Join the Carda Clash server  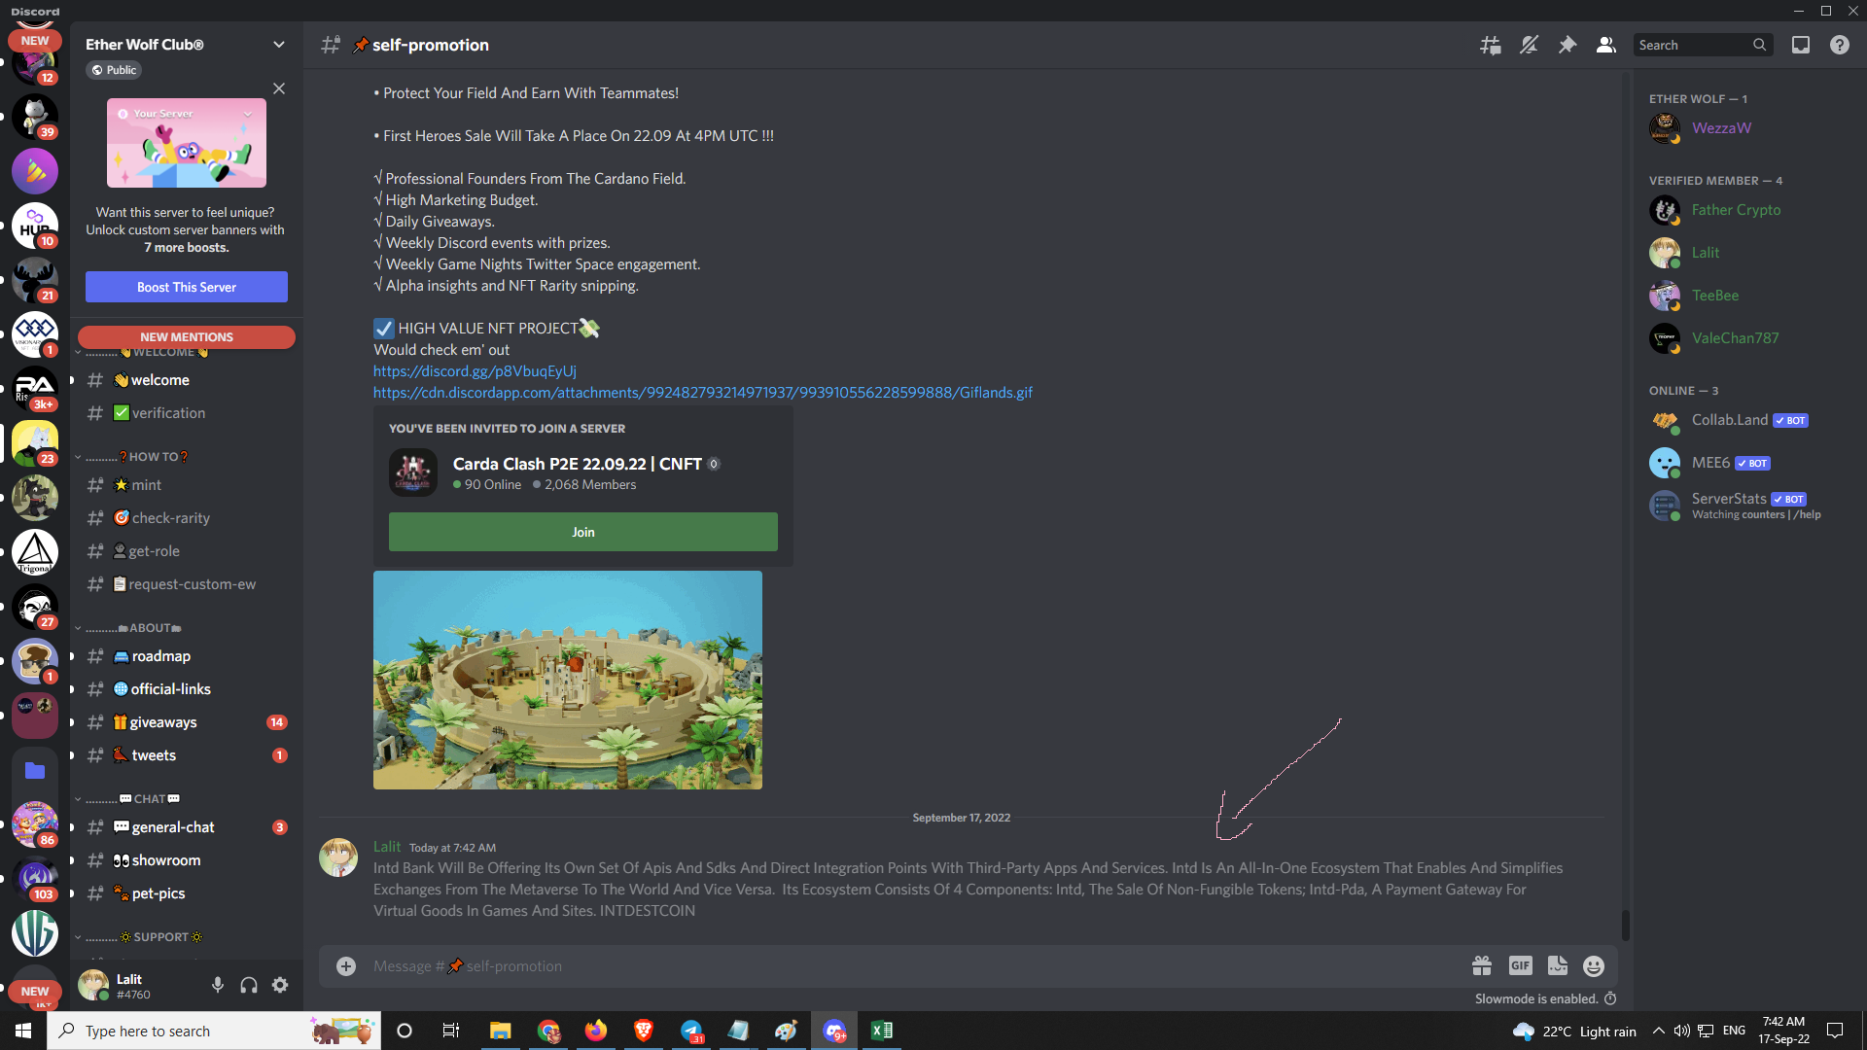click(583, 532)
